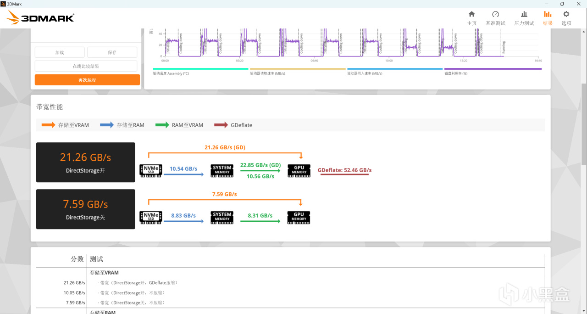Screen dimensions: 587x314
Task: Click the 7.59 GB/s DirectStorage关 score card
Action: tap(86, 209)
